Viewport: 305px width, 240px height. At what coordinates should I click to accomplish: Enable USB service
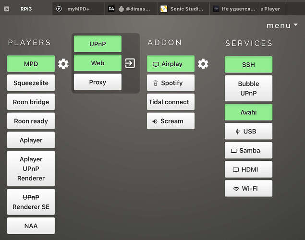(x=249, y=131)
